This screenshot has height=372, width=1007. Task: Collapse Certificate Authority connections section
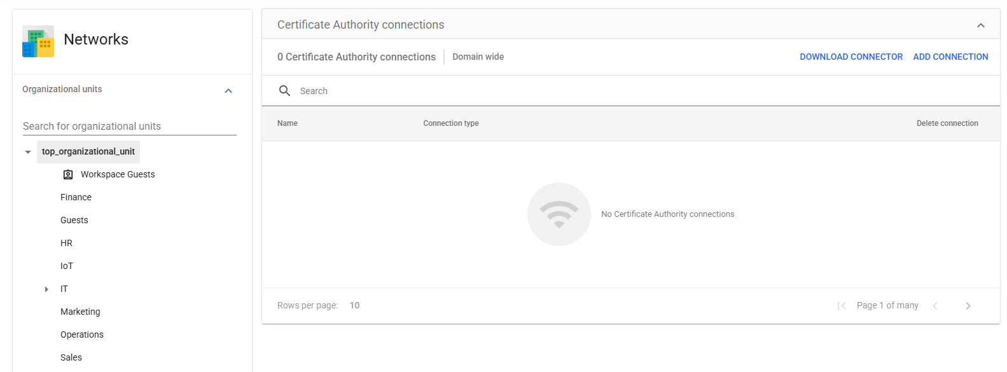click(981, 25)
